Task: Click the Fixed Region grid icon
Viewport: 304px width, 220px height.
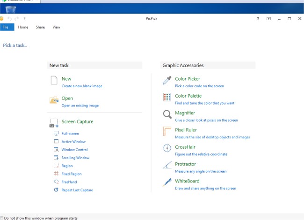Action: pos(56,174)
